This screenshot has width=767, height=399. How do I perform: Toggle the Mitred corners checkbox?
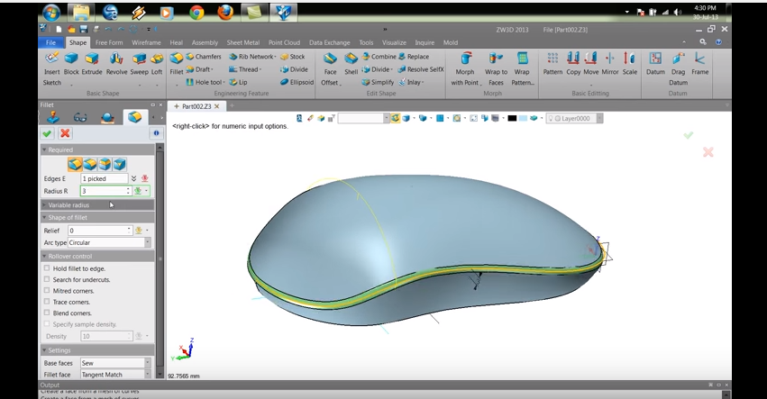click(47, 290)
